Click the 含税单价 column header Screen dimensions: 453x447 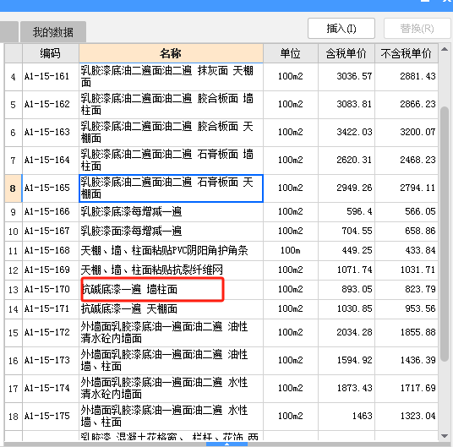click(x=347, y=53)
